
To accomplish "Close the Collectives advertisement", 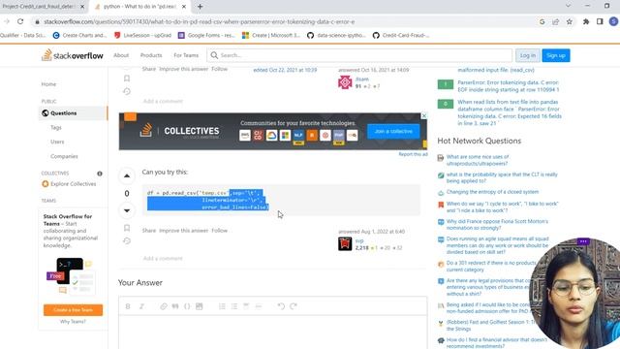I will pyautogui.click(x=424, y=115).
